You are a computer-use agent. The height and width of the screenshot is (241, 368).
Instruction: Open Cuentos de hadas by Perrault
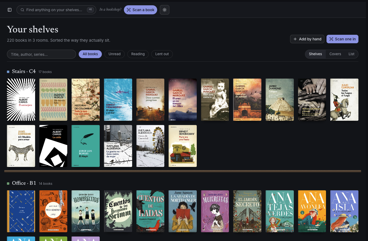point(150,211)
